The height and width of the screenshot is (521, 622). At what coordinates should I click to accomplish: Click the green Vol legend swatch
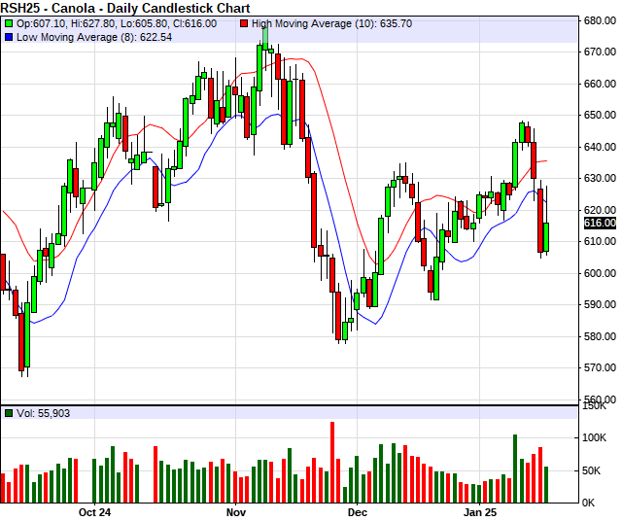[9, 413]
